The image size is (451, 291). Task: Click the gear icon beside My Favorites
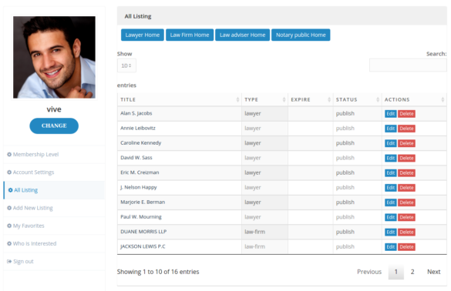[9, 226]
